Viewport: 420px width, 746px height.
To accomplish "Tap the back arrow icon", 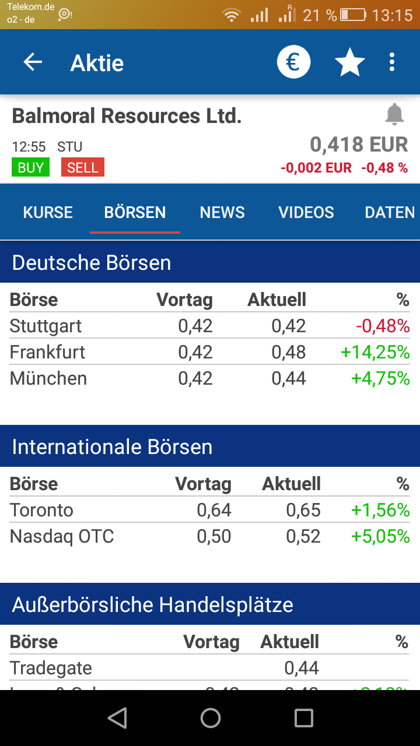I will [33, 62].
